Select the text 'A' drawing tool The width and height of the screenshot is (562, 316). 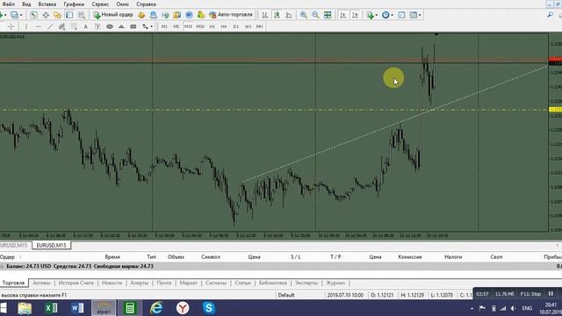[x=86, y=26]
